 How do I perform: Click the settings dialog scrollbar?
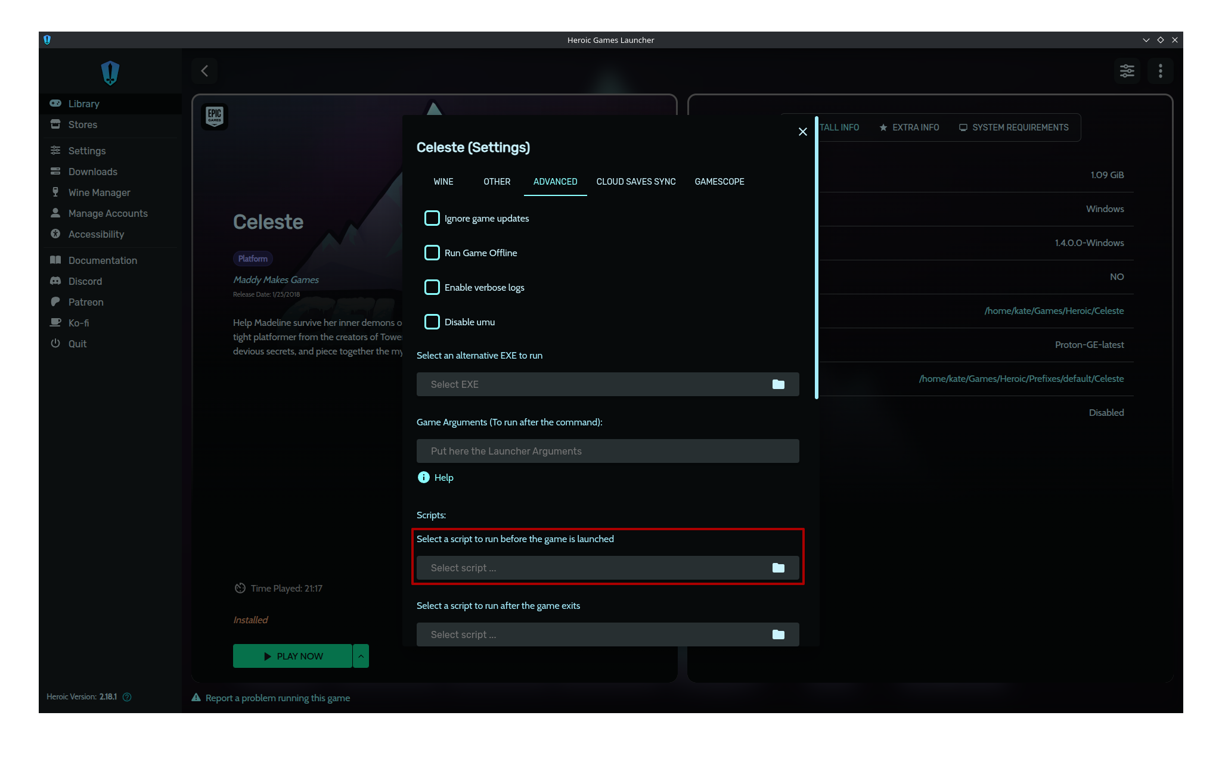coord(816,257)
